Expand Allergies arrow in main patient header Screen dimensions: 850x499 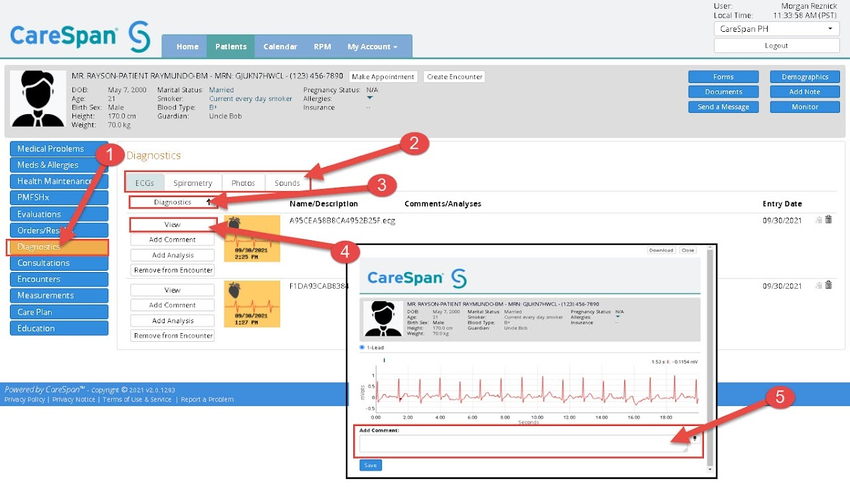coord(370,98)
